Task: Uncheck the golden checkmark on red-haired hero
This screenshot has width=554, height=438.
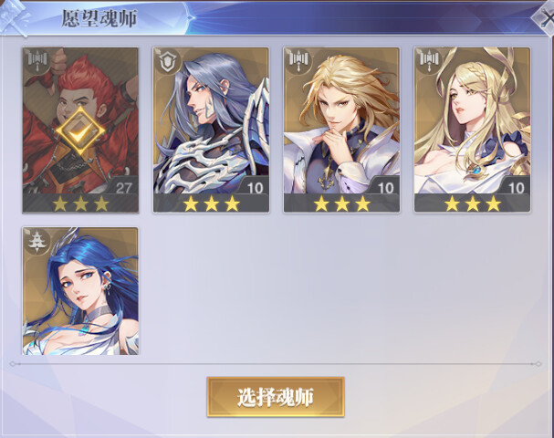Action: (x=80, y=131)
